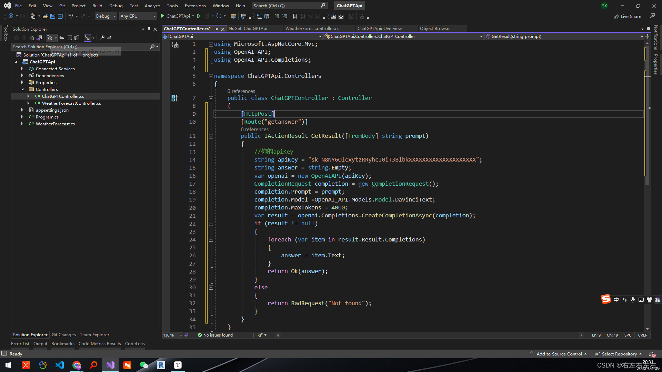Open the Git Changes panel tab
This screenshot has width=662, height=372.
[x=64, y=335]
